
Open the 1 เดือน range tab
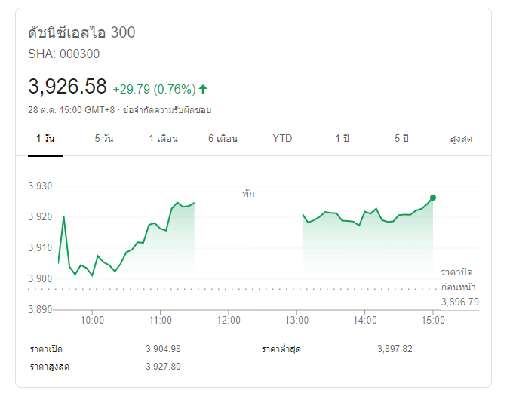163,139
